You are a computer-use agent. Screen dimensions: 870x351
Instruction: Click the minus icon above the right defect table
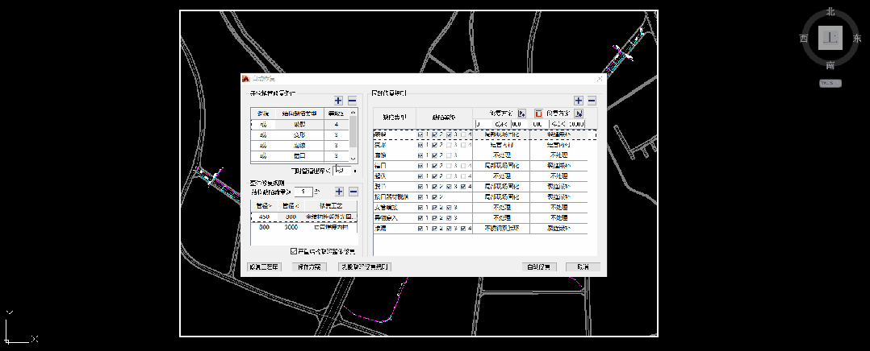(592, 101)
